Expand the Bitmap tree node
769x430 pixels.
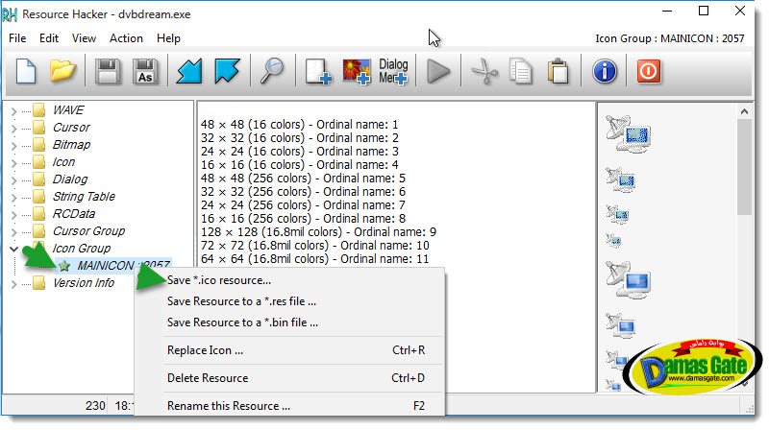click(13, 146)
